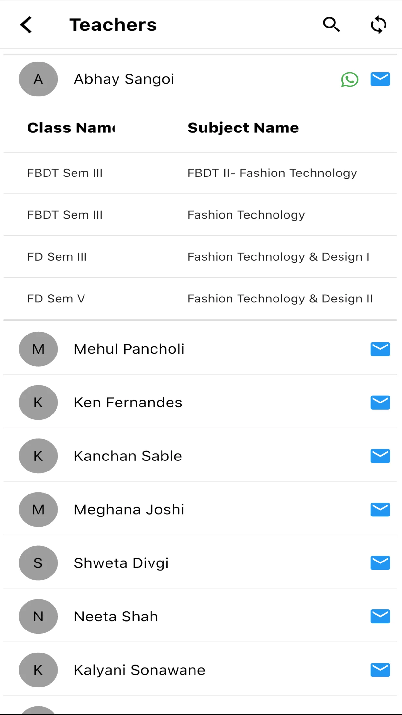Expand Kanchan Sable's class details
Viewport: 402px width, 715px height.
(x=128, y=456)
